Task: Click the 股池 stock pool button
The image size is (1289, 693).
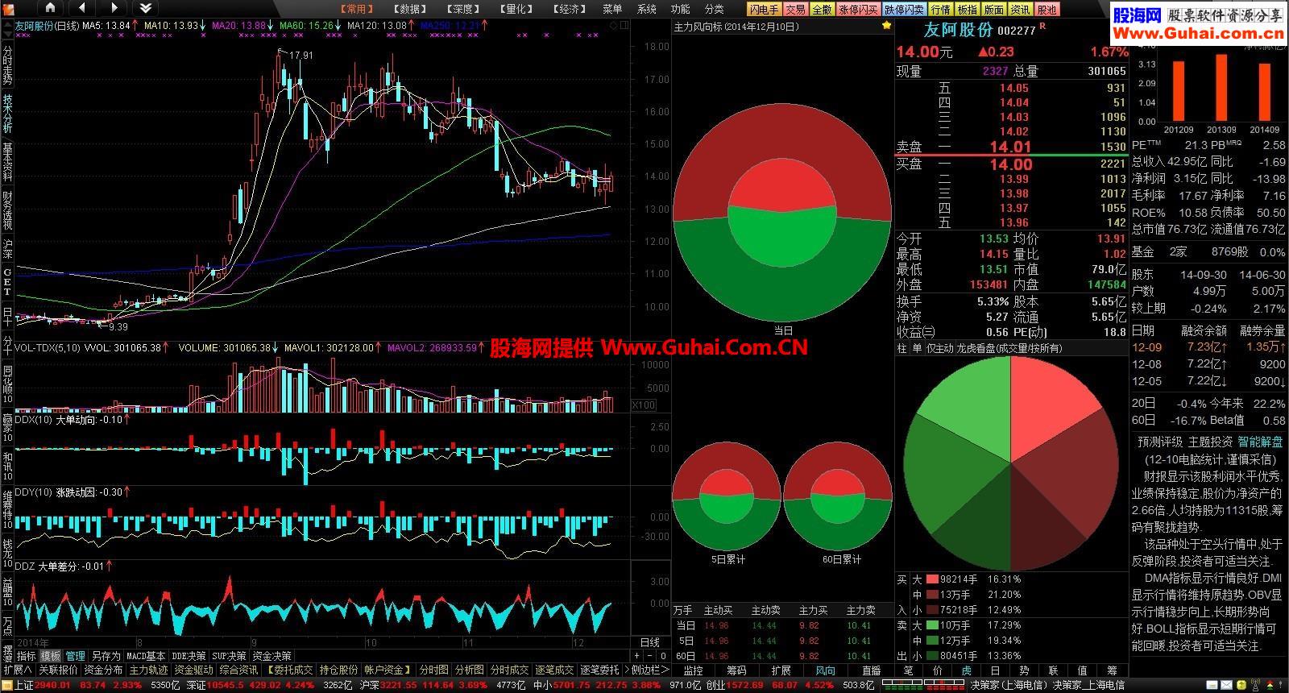Action: (x=1047, y=9)
